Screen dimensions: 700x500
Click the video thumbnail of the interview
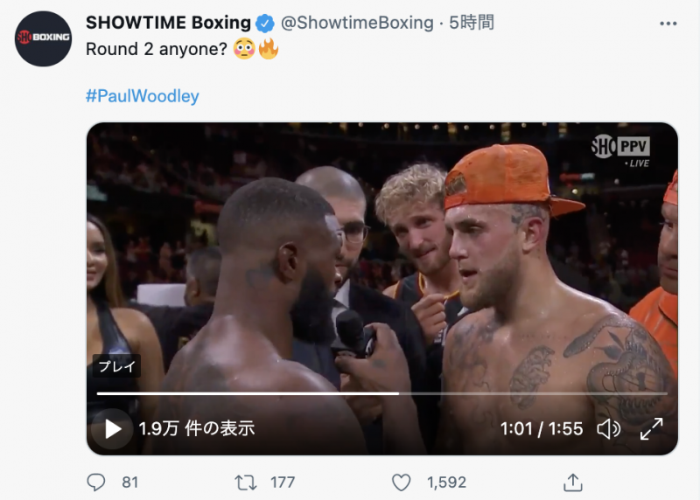pos(382,288)
